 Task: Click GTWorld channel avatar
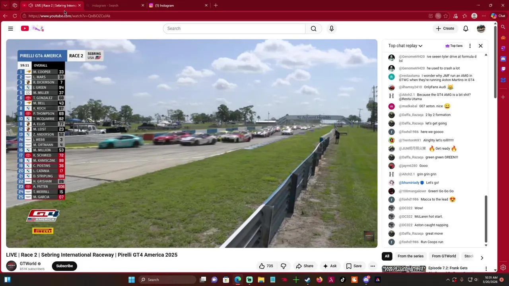tap(12, 266)
